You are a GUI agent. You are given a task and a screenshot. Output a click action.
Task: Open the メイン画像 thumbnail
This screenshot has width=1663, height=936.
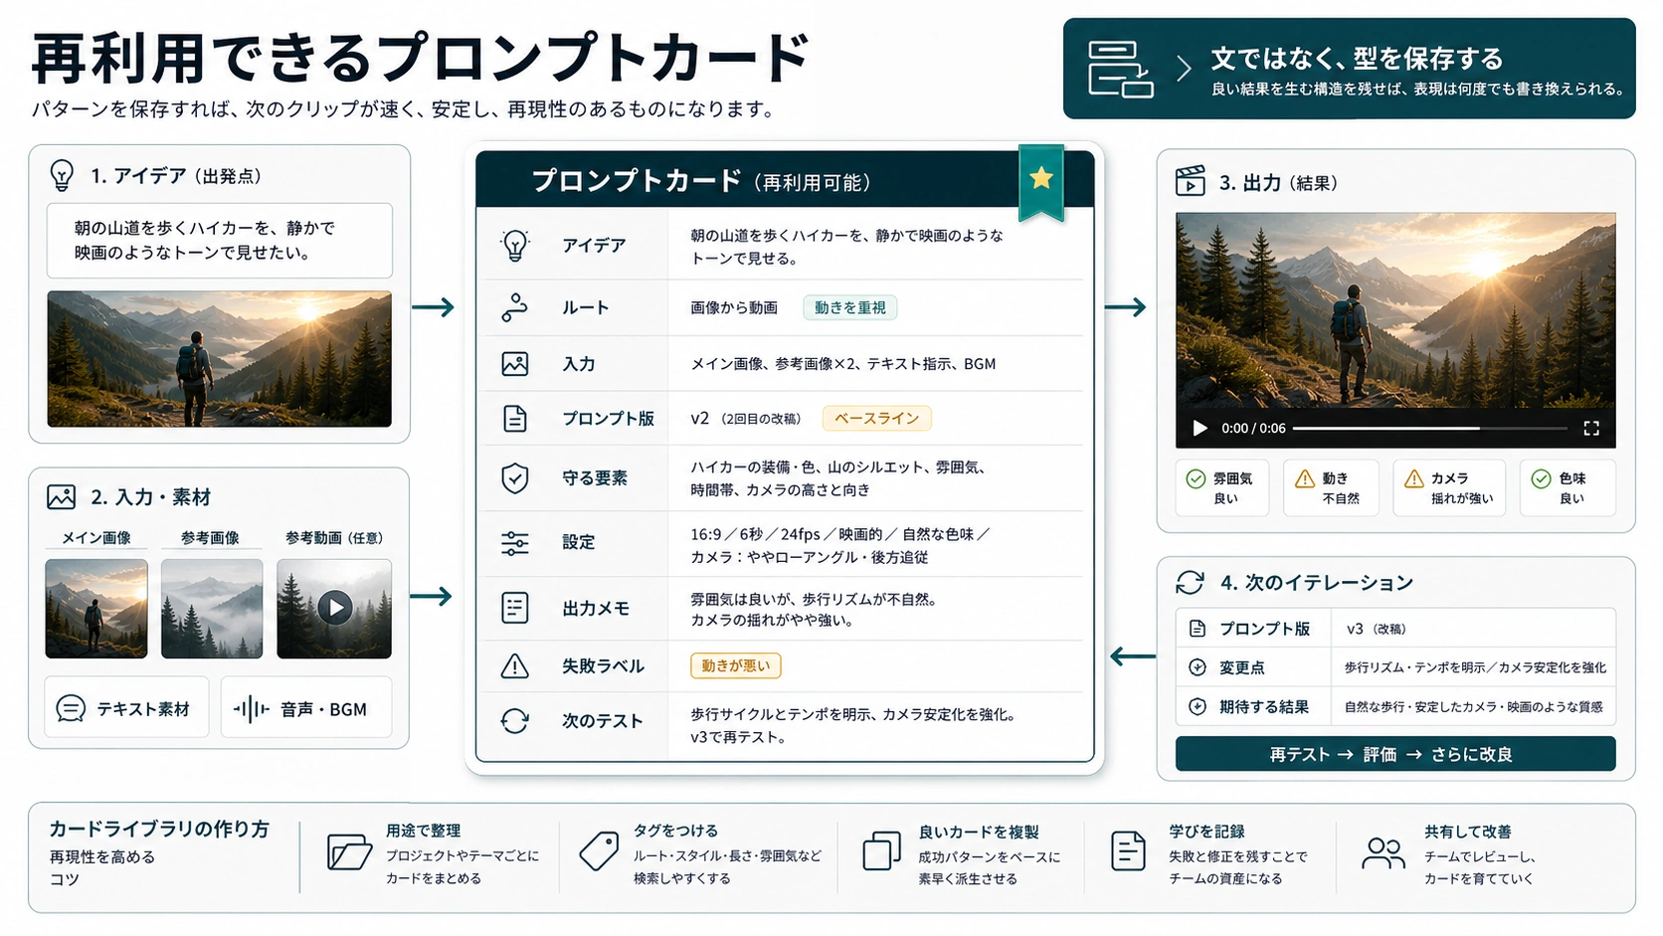(x=96, y=608)
